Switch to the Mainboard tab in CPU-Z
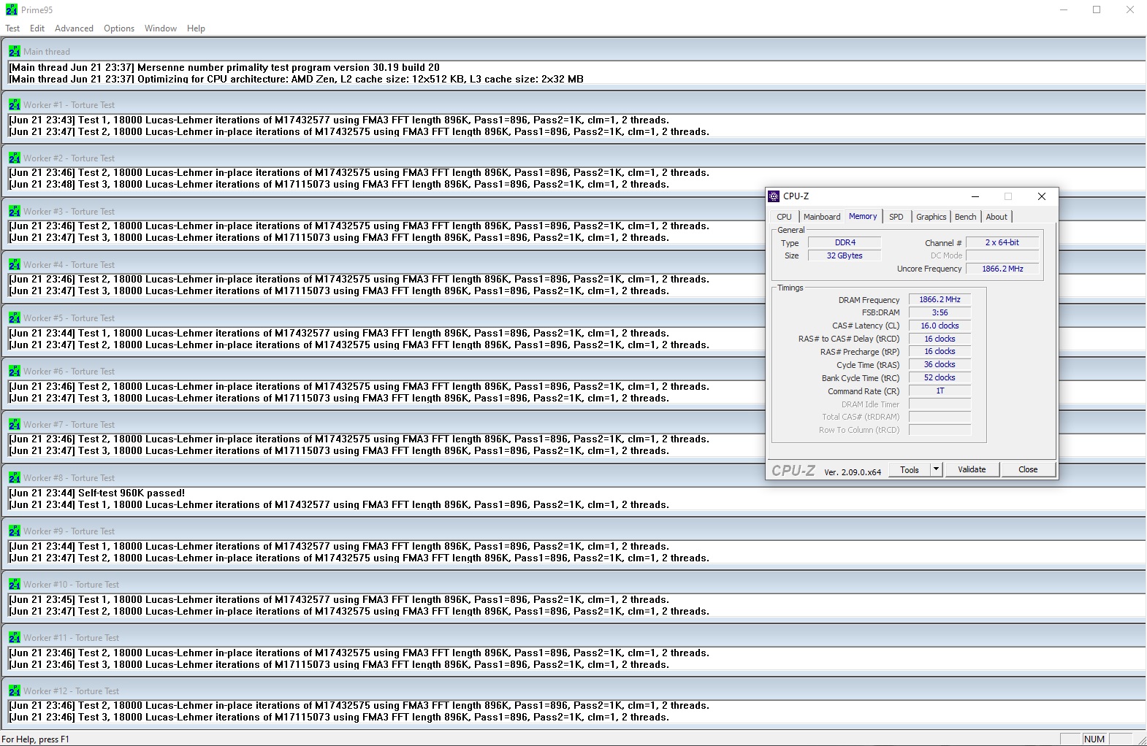The image size is (1147, 746). [x=822, y=217]
